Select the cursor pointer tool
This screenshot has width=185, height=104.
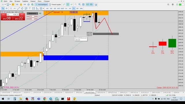click(3, 8)
